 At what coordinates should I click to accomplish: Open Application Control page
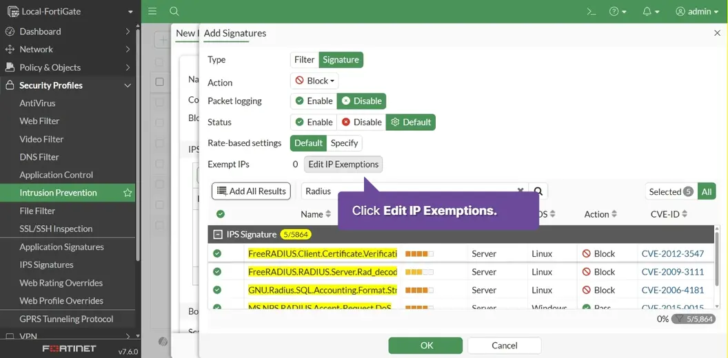click(56, 175)
